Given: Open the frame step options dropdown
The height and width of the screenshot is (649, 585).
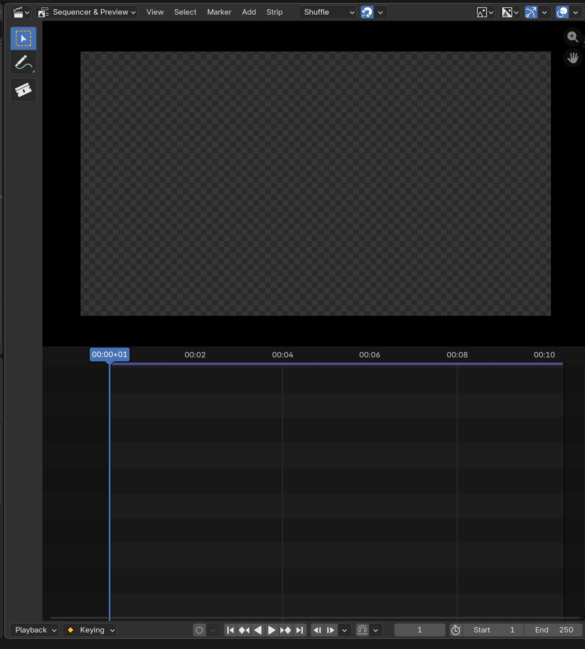Looking at the screenshot, I should (344, 630).
